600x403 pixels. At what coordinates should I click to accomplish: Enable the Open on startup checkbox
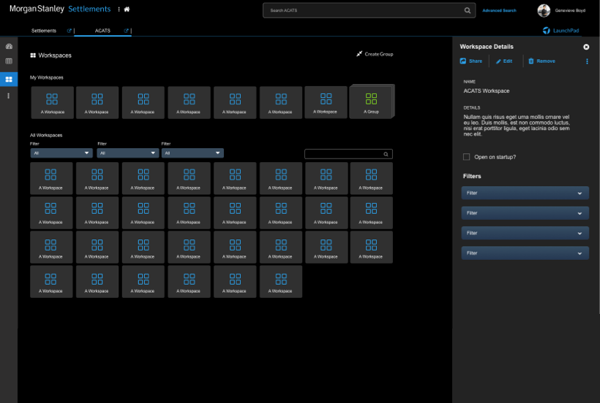(467, 157)
